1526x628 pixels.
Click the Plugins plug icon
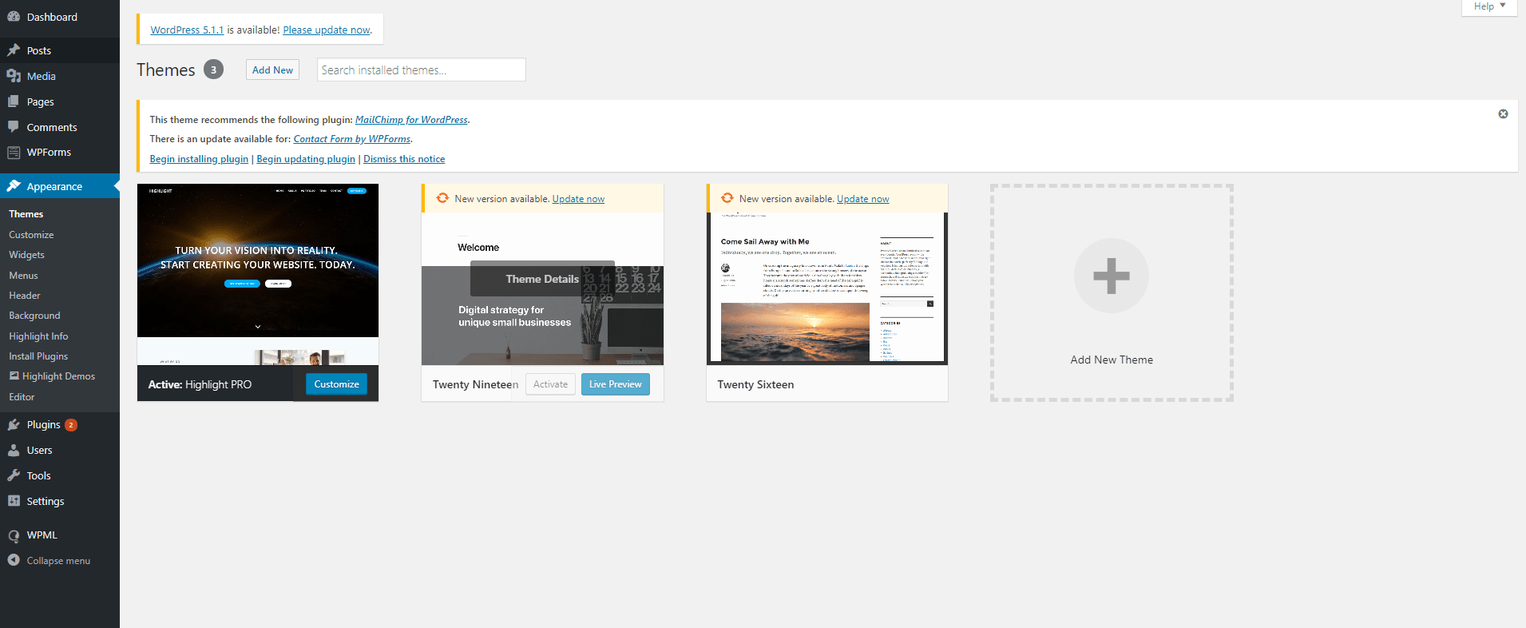coord(14,425)
